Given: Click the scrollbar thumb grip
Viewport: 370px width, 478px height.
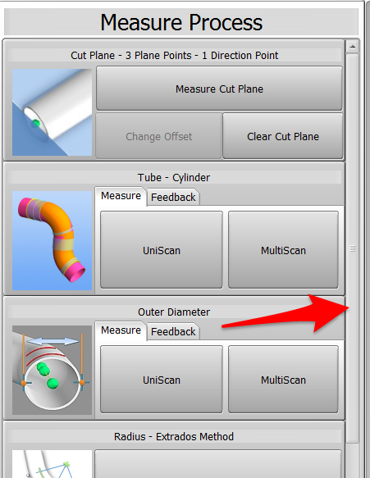Looking at the screenshot, I should [352, 248].
